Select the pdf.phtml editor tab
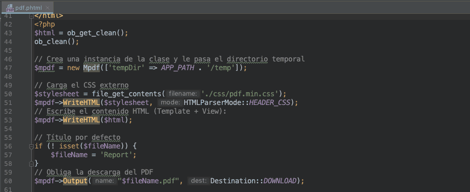 click(28, 8)
